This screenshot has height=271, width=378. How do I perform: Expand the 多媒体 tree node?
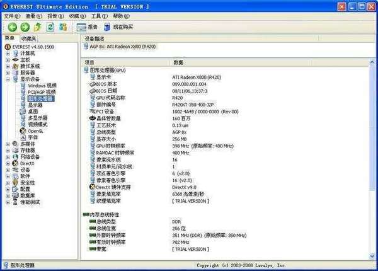[x=8, y=144]
